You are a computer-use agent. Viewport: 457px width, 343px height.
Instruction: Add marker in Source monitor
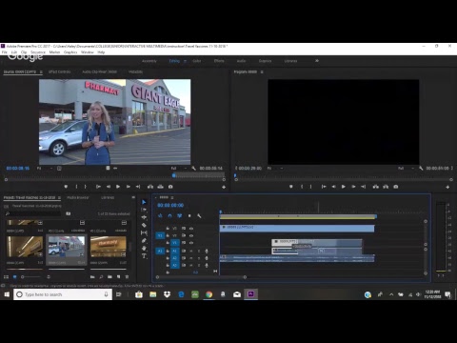(66, 187)
